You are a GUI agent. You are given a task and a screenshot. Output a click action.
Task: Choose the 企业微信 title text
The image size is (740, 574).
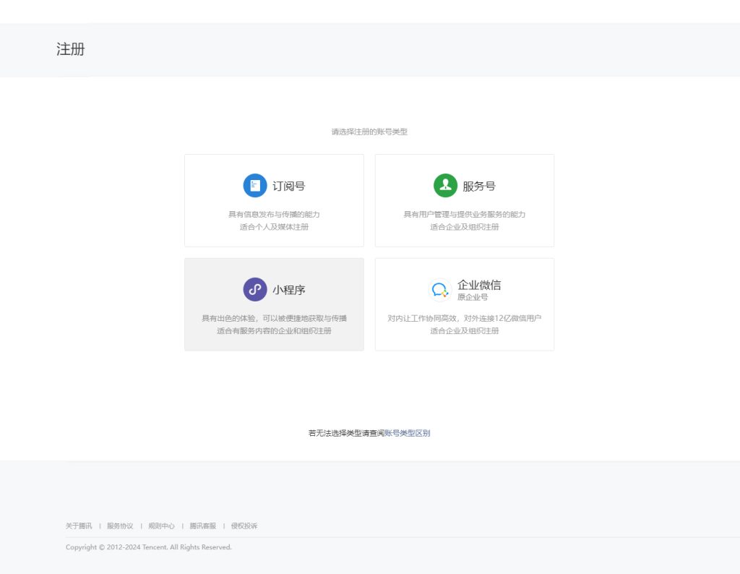tap(479, 285)
